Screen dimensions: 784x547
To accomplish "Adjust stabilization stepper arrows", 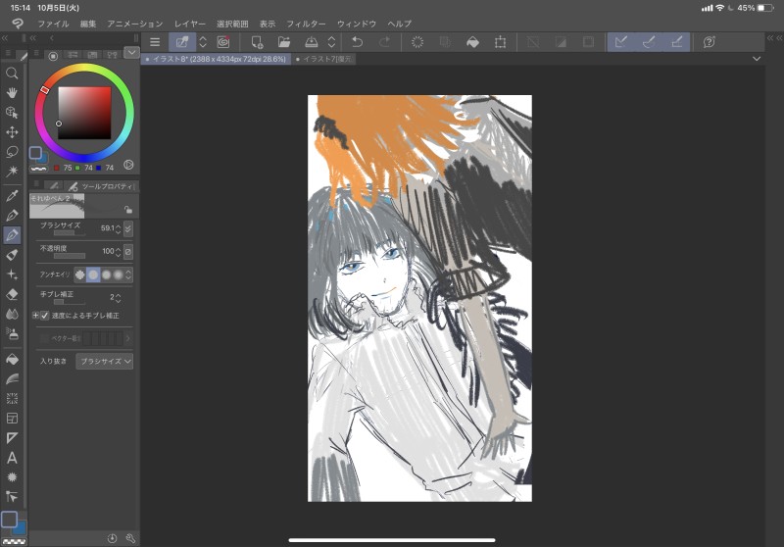I will 118,298.
